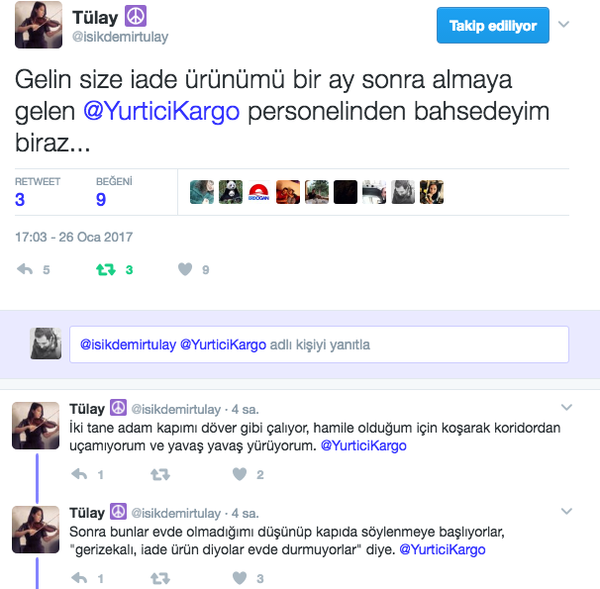Click the green retweet icon on main tweet
This screenshot has height=589, width=600.
pos(106,269)
